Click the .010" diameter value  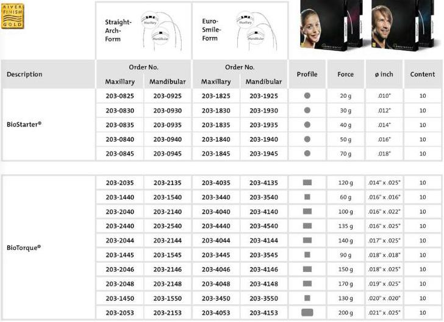tap(384, 96)
